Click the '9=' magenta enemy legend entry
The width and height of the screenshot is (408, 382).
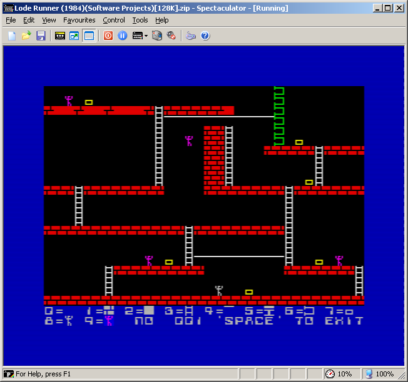point(99,321)
